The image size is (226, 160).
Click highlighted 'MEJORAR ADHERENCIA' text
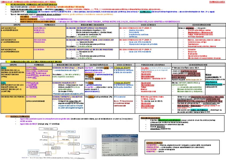[169, 120]
